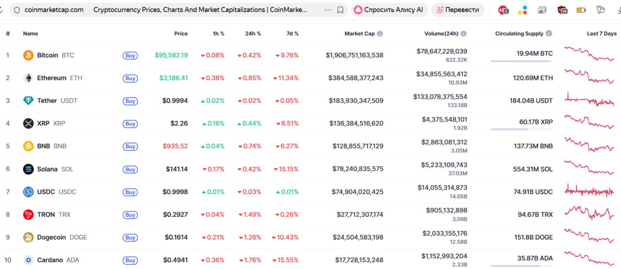621x269 pixels.
Task: Click the Bitcoin Last 7 Days chart
Action: 589,53
